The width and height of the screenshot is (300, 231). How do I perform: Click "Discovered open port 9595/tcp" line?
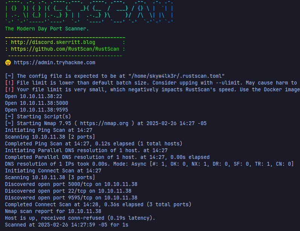click(x=71, y=198)
